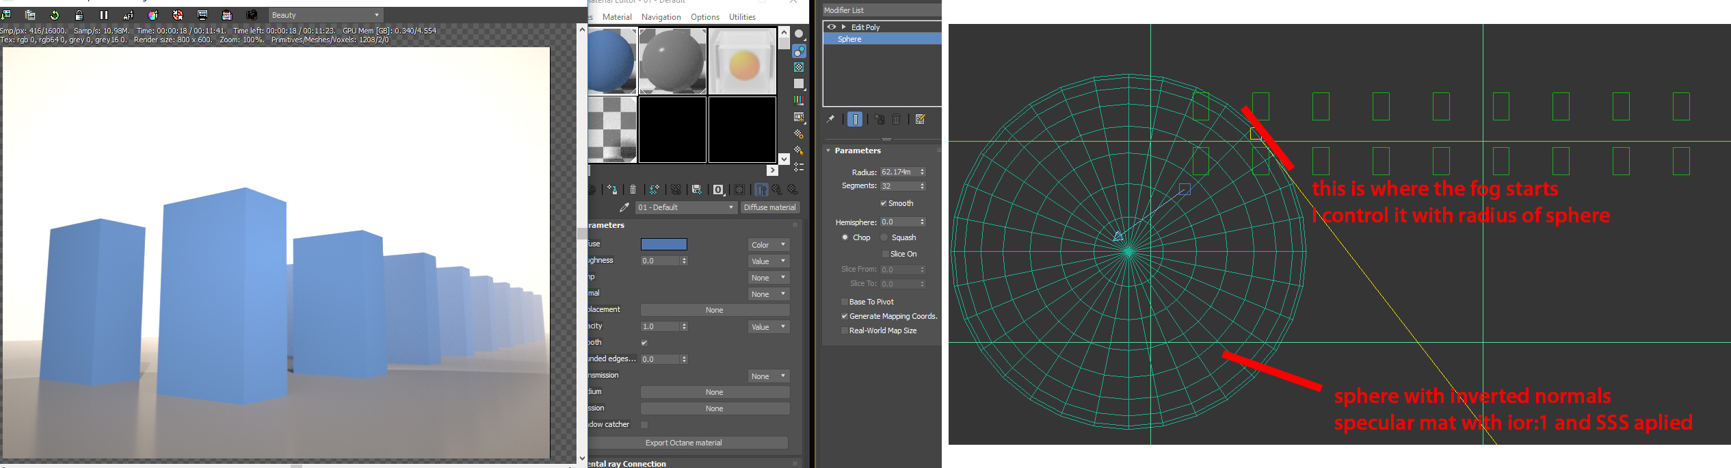
Task: Click the emission None button
Action: (715, 408)
